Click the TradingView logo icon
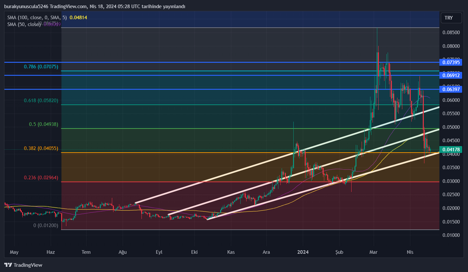The height and width of the screenshot is (272, 468). [8, 265]
